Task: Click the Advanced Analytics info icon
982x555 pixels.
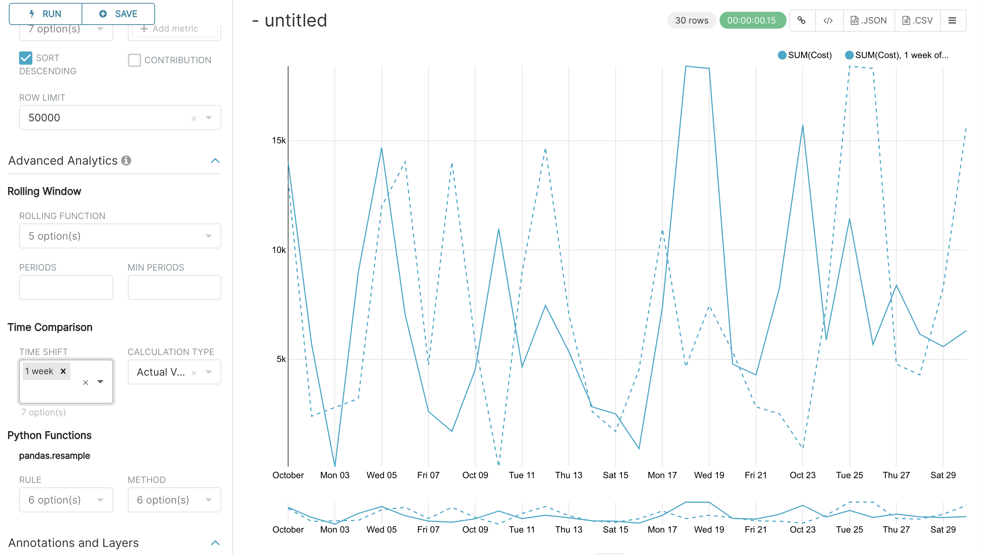Action: 126,161
